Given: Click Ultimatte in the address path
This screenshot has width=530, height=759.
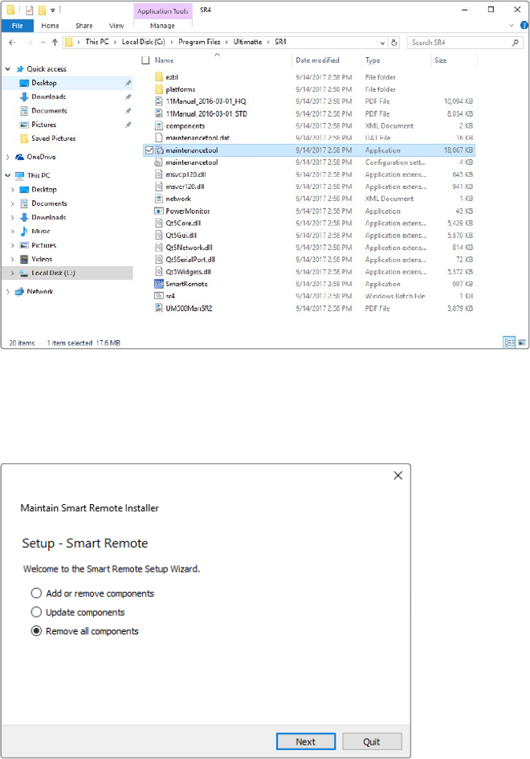Looking at the screenshot, I should click(247, 42).
